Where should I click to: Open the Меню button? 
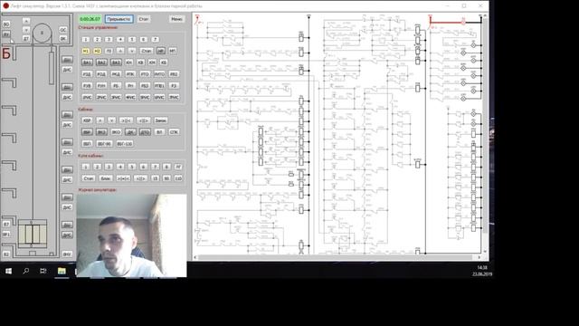coord(176,19)
